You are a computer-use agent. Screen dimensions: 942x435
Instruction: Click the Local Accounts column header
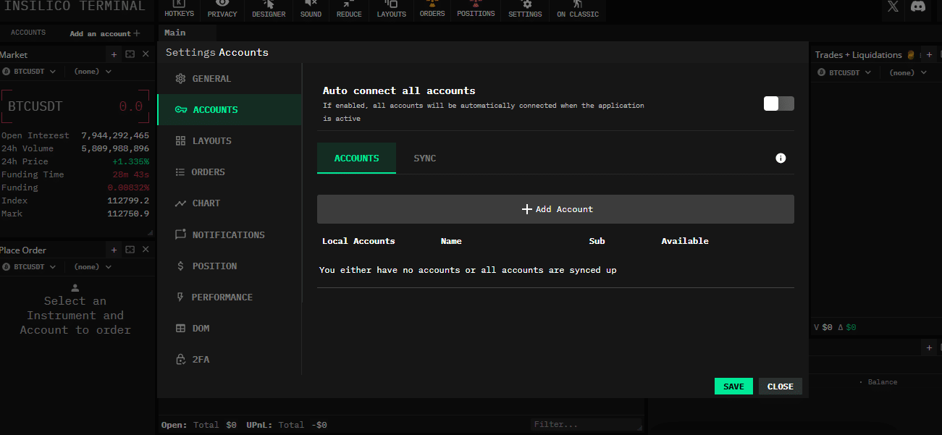click(358, 241)
